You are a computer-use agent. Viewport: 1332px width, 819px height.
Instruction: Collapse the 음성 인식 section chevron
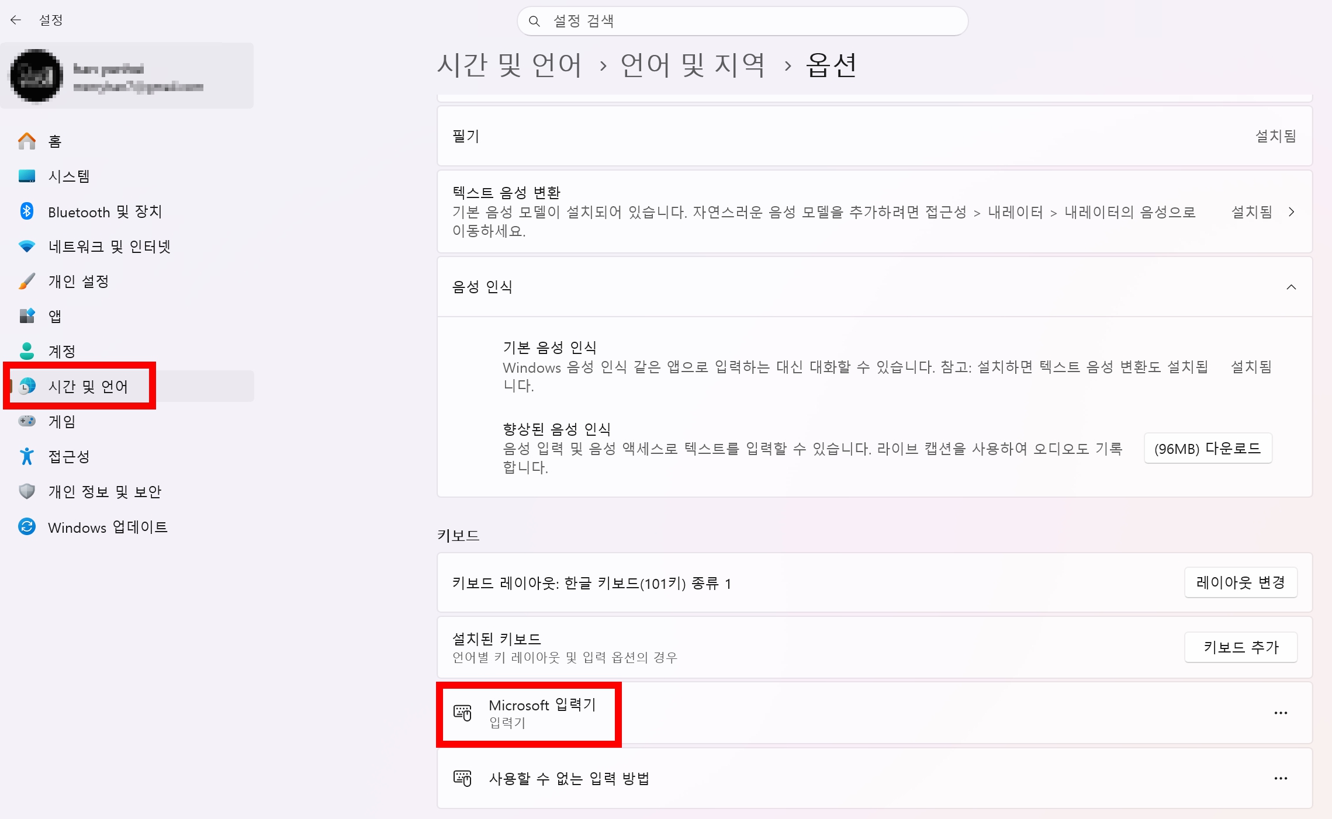tap(1291, 287)
